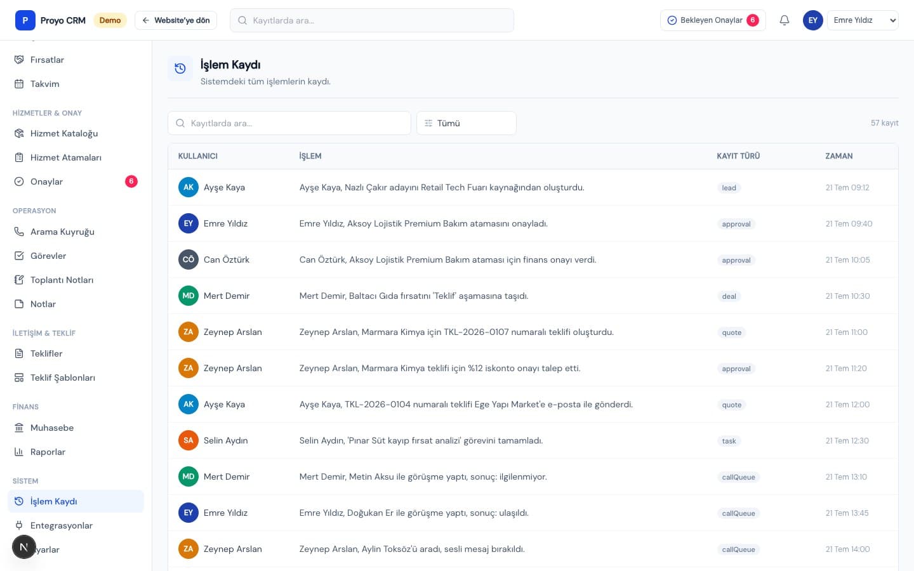914x571 pixels.
Task: Click Website'ye dön button
Action: click(x=176, y=20)
